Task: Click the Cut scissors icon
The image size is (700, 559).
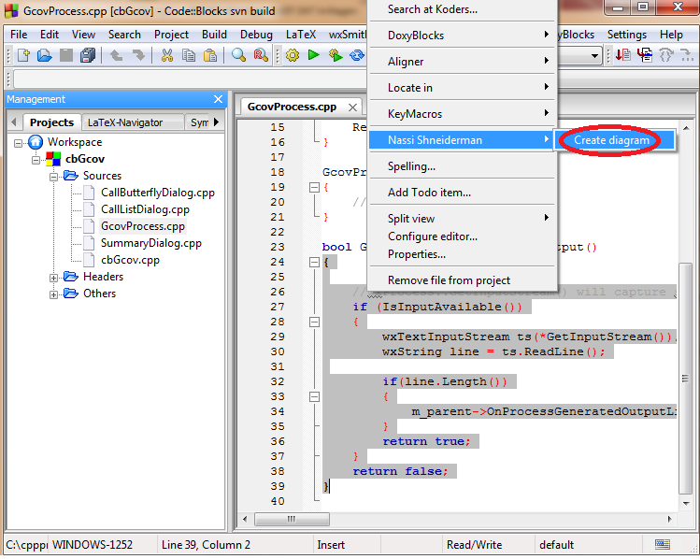Action: [167, 56]
